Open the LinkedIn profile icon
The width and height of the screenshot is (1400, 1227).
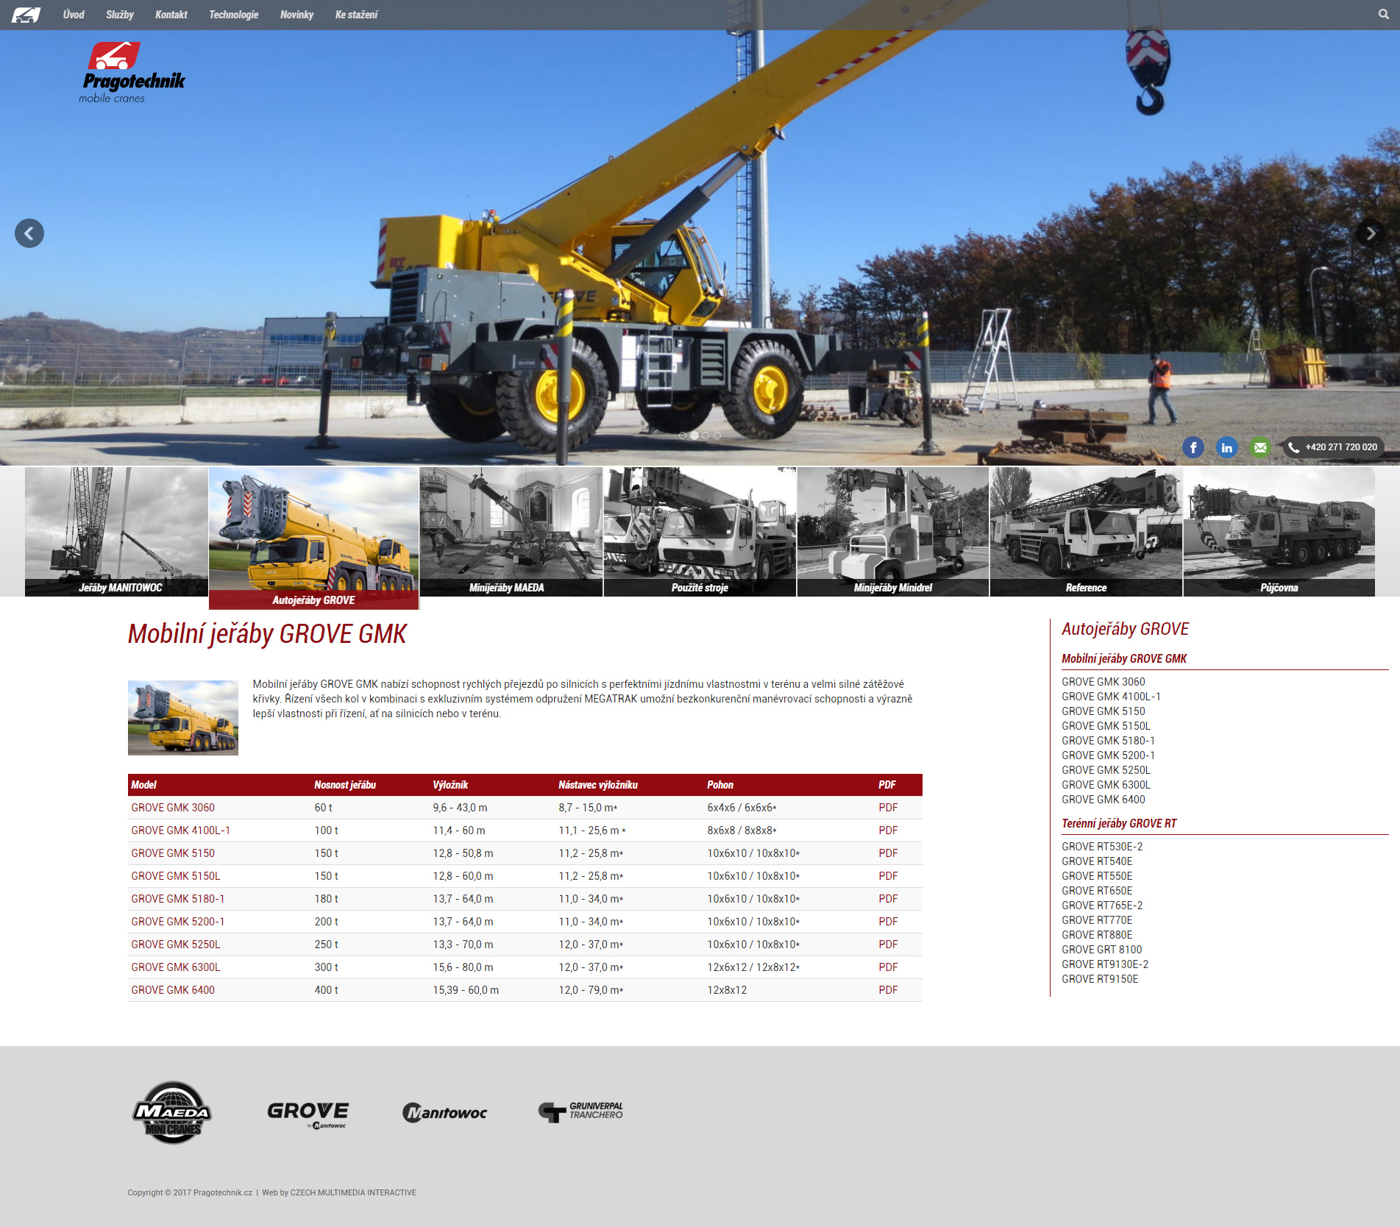pyautogui.click(x=1226, y=447)
